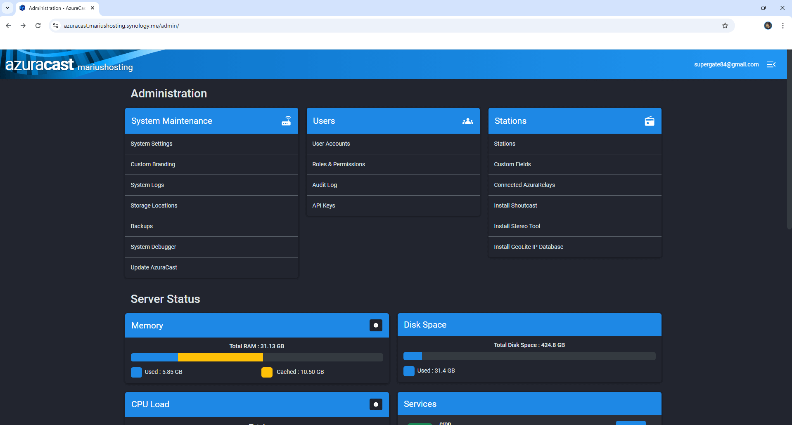Open the tab search dropdown arrow

[7, 8]
